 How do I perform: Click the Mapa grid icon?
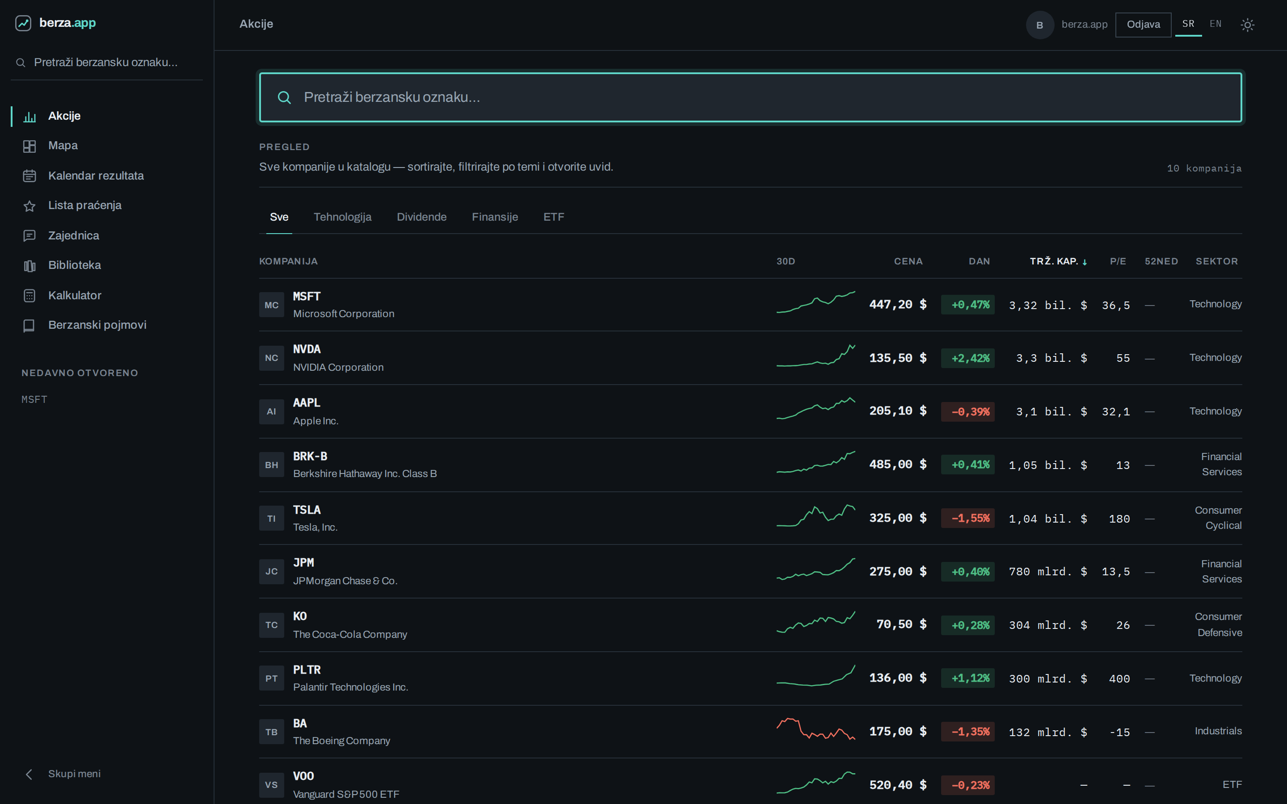click(30, 146)
